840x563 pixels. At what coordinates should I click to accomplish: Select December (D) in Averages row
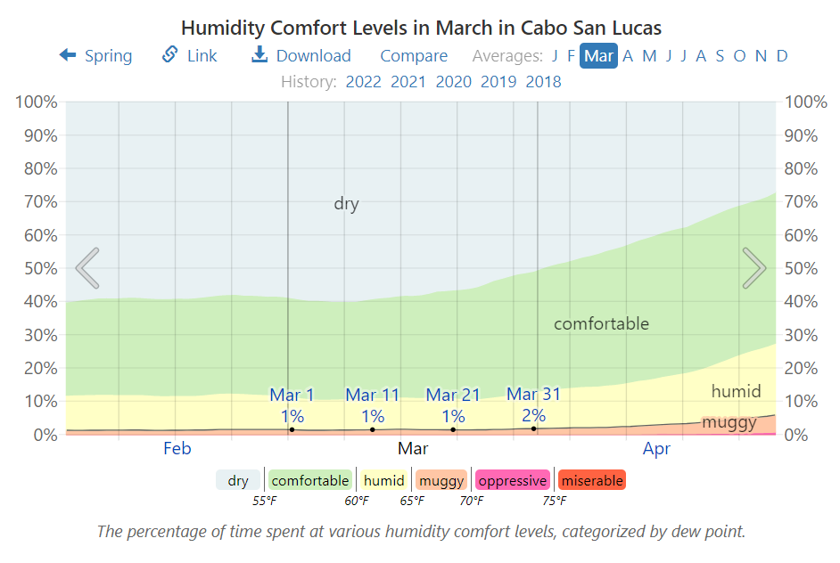[x=781, y=55]
